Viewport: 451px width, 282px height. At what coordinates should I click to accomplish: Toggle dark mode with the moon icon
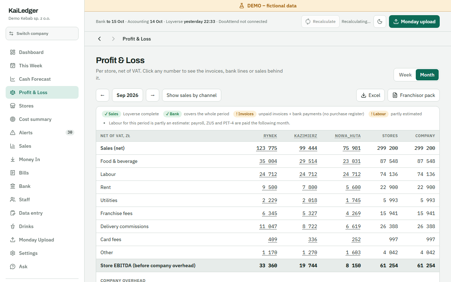(x=380, y=22)
